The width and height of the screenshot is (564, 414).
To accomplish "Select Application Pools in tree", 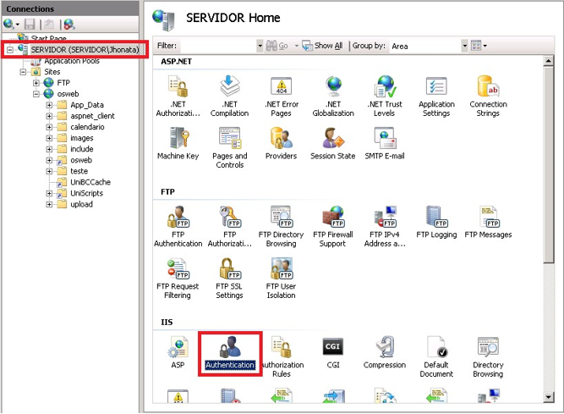I will [x=72, y=61].
